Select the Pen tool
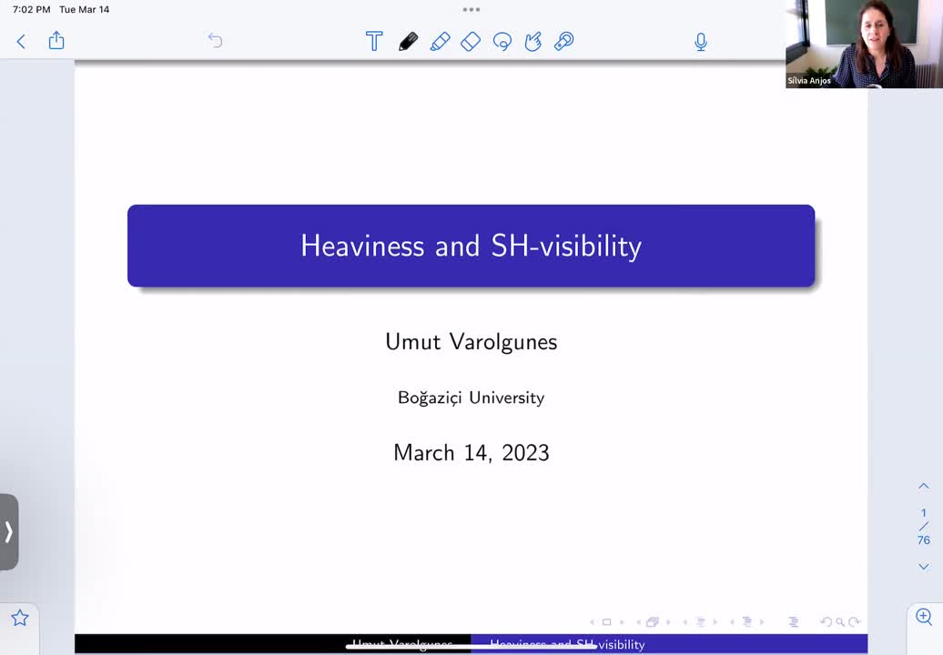This screenshot has width=943, height=655. click(408, 41)
